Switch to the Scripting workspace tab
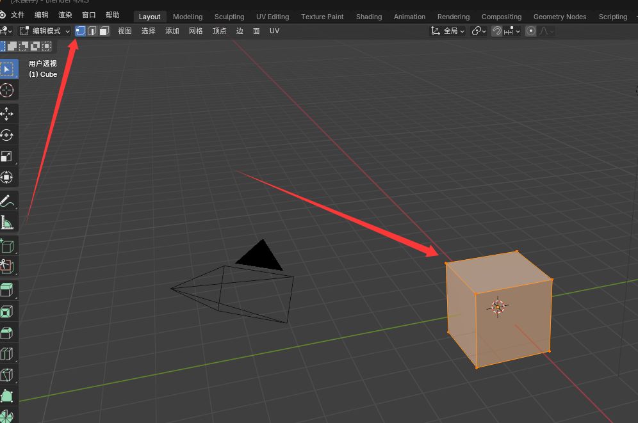Viewport: 638px width, 423px height. click(x=613, y=17)
